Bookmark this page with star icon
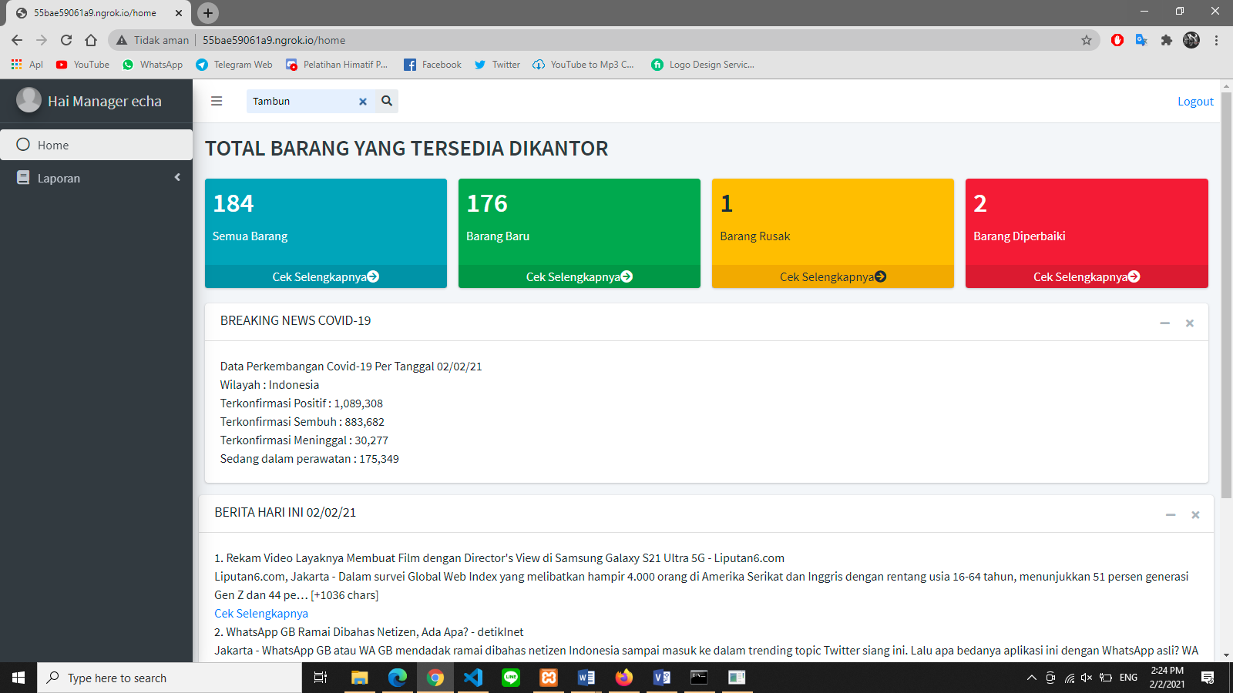Viewport: 1233px width, 693px height. coord(1087,40)
